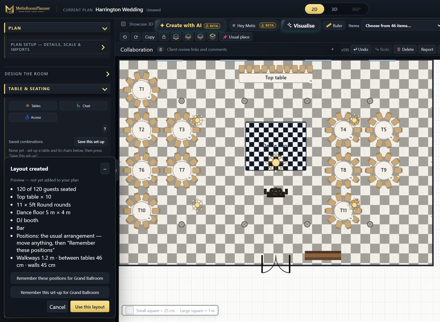This screenshot has width=440, height=322.
Task: Select the bar counter near entrance
Action: tap(323, 255)
